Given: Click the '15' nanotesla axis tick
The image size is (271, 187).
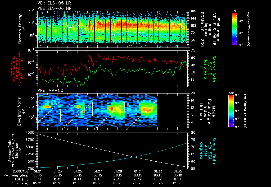Looking at the screenshot, I should pyautogui.click(x=193, y=80).
